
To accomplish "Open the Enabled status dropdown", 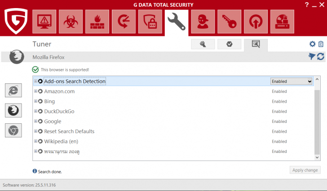I will point(292,81).
